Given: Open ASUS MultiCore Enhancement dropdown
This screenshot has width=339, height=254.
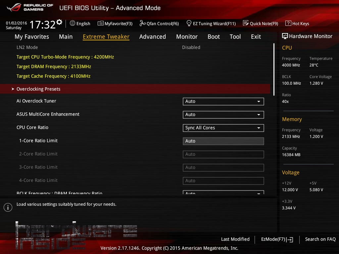Looking at the screenshot, I should [x=223, y=115].
